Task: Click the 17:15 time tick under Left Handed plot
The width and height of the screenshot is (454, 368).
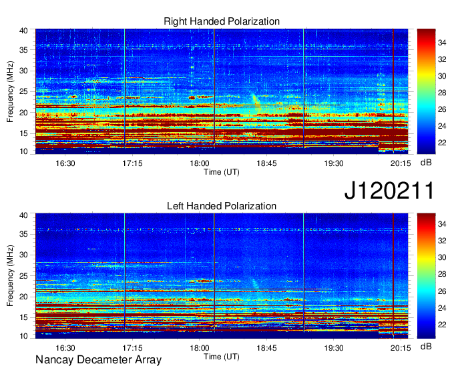Action: tap(132, 348)
